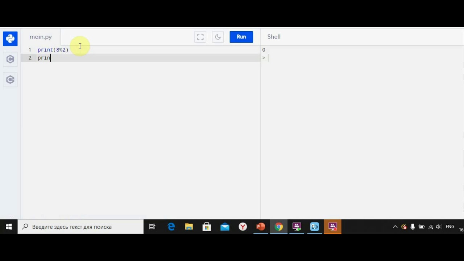Click line number 2 in the gutter
This screenshot has width=464, height=261.
point(30,58)
